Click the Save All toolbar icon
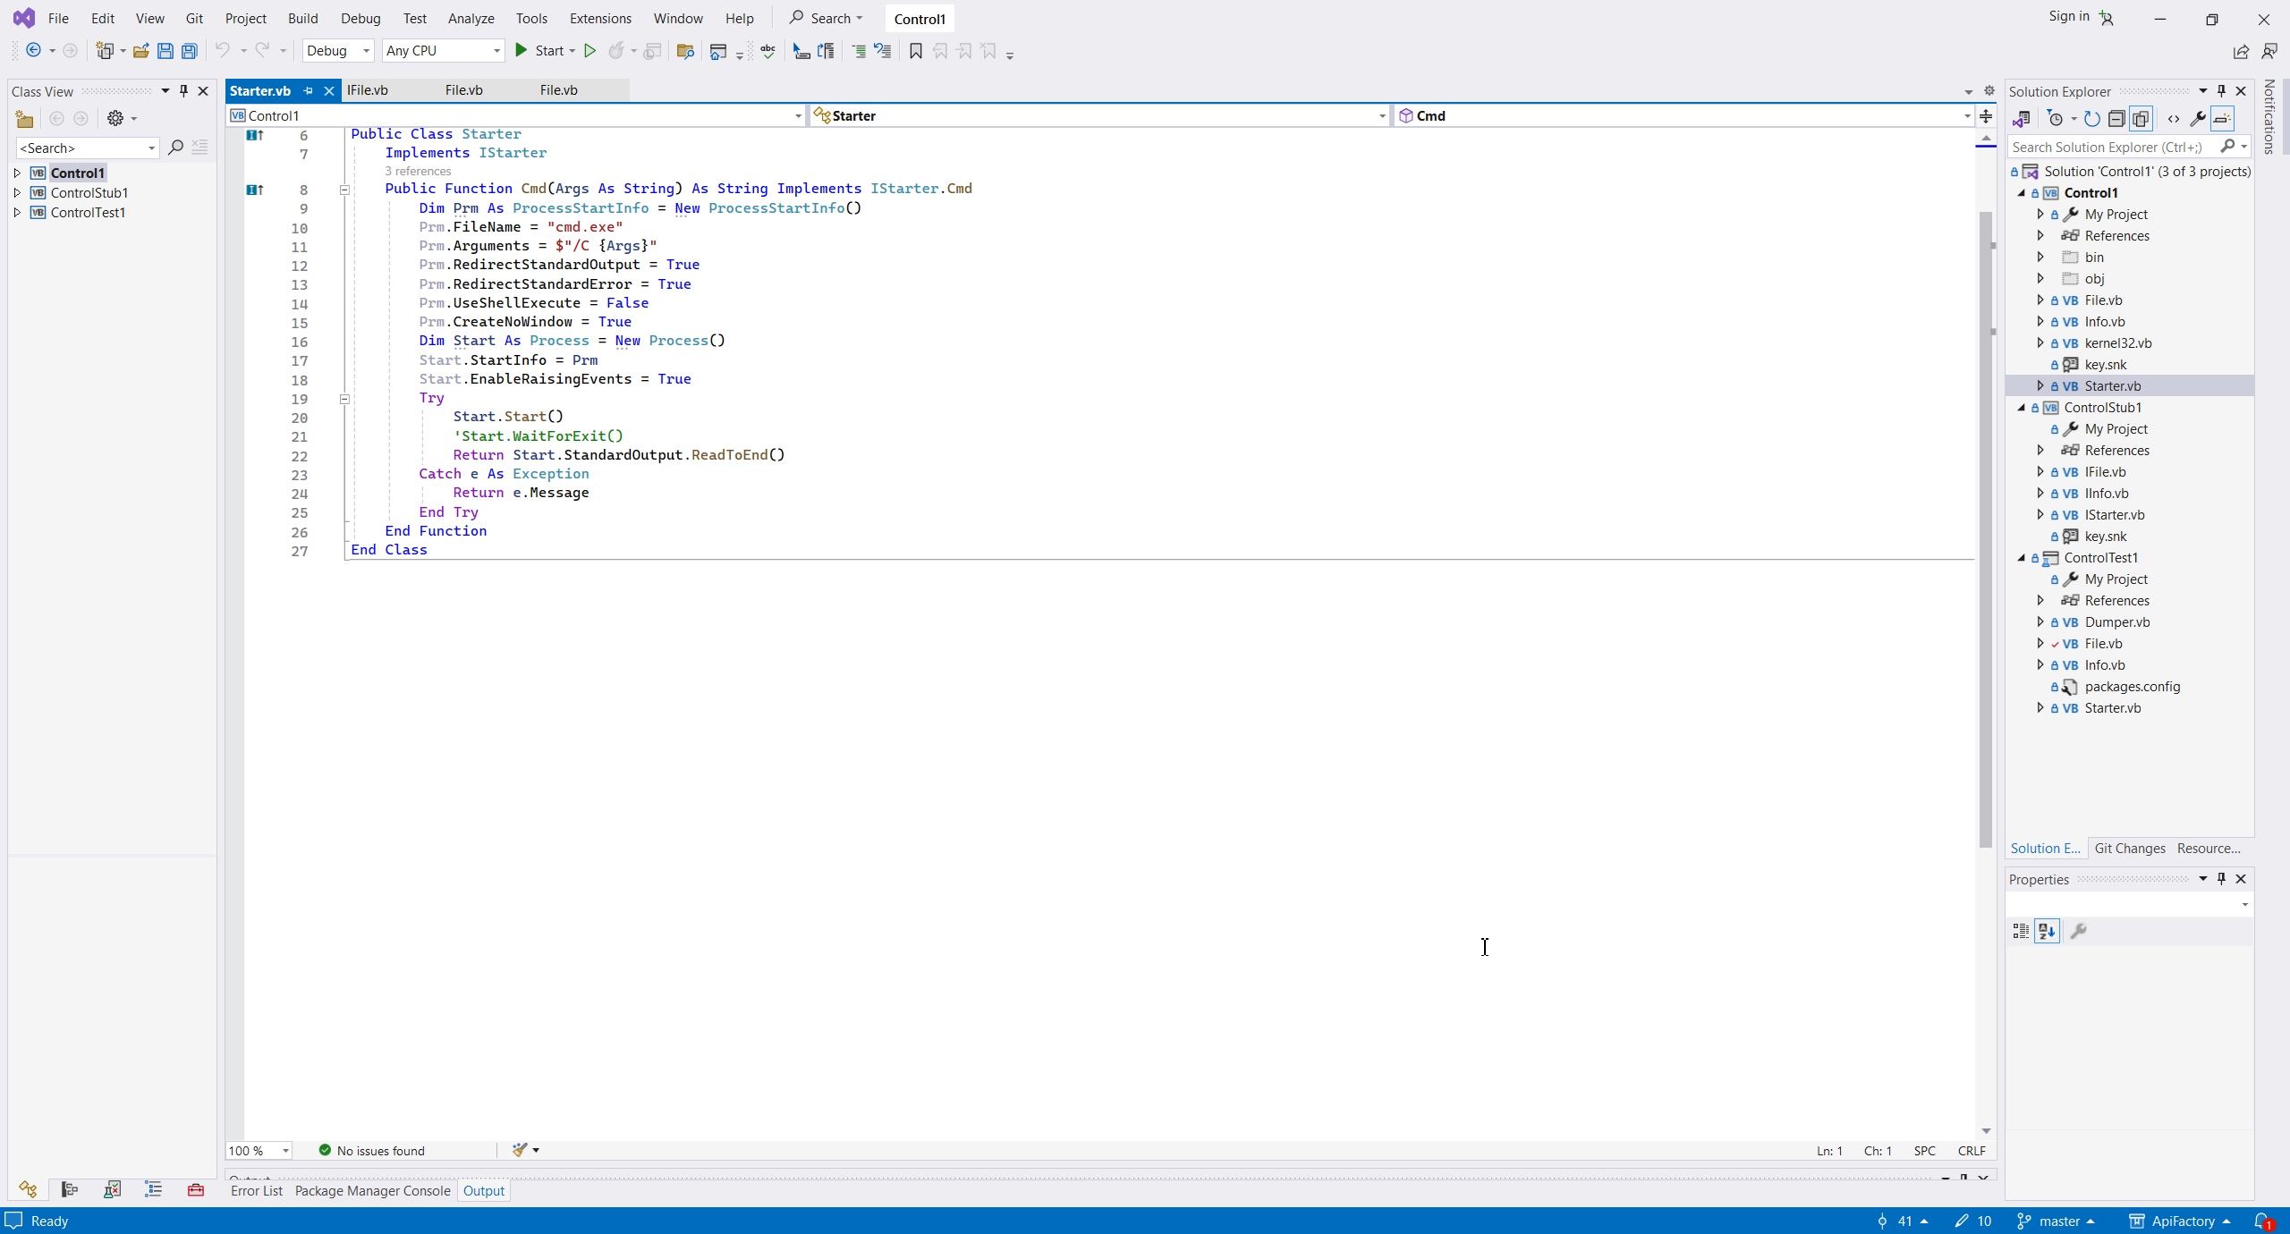Screen dimensions: 2290x1234 click(190, 51)
